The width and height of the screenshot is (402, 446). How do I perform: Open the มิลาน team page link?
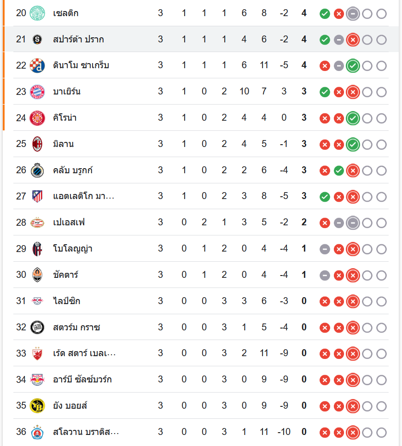point(63,144)
